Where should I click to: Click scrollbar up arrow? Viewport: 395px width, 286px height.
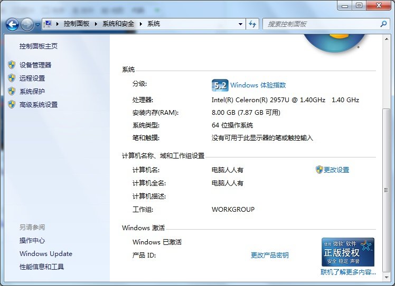(x=387, y=39)
